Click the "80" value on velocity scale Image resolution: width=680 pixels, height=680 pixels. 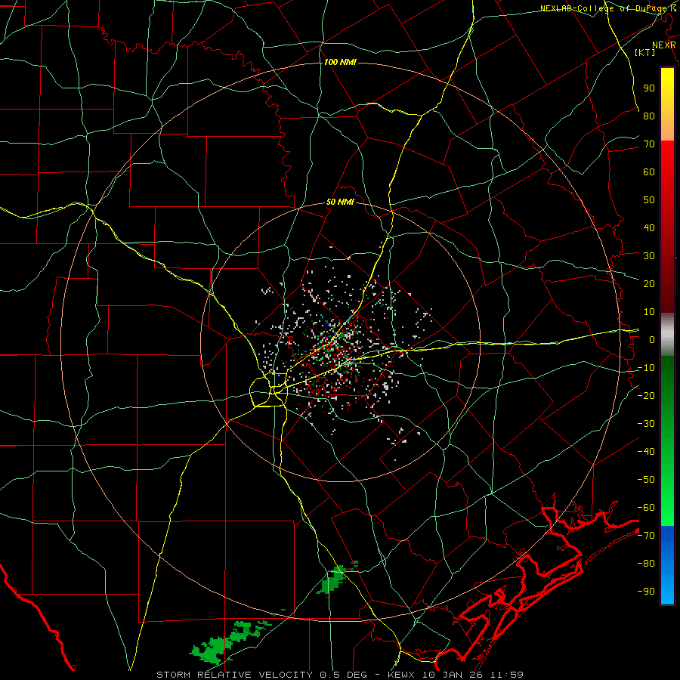[x=649, y=116]
